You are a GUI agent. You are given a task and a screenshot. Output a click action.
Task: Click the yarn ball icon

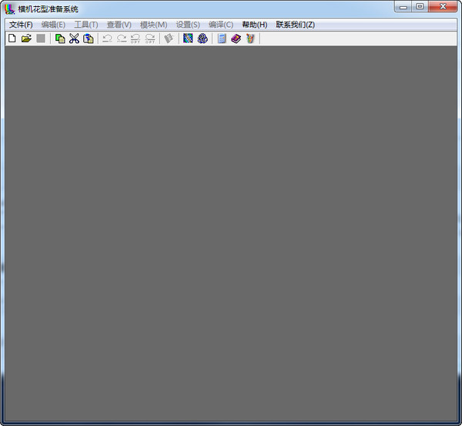point(203,39)
